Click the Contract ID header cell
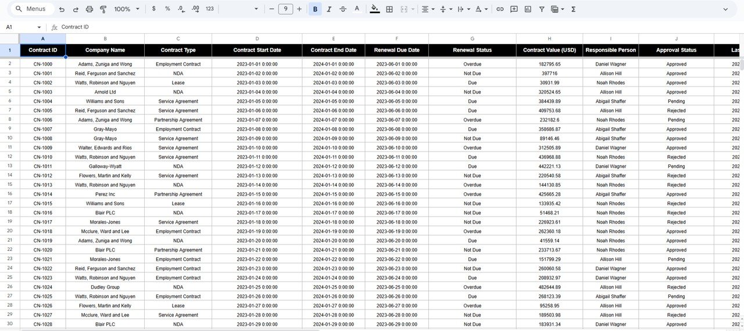 pos(43,51)
